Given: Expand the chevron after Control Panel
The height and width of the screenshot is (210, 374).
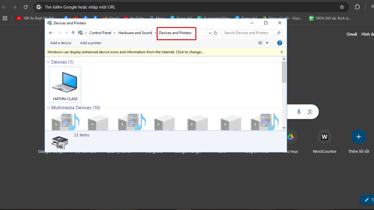Looking at the screenshot, I should click(x=115, y=33).
